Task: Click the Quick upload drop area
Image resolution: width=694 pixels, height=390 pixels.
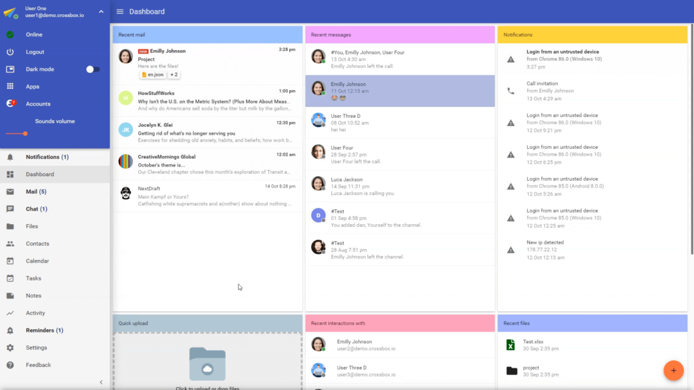Action: pyautogui.click(x=207, y=362)
